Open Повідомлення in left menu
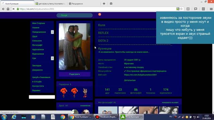 (x=39, y=32)
